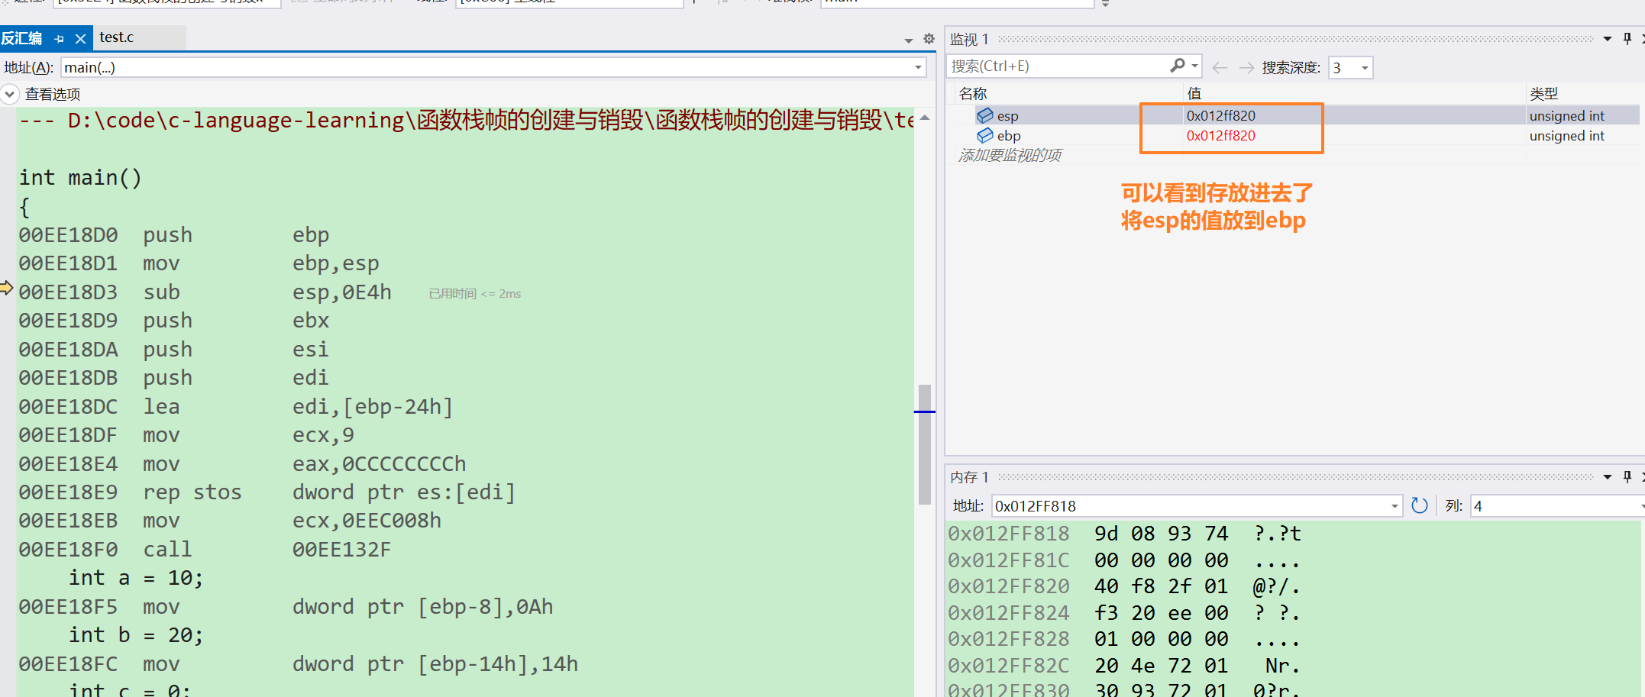Pin the 监视 1 panel

coord(1627,39)
